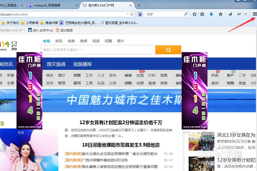Open a new tab with the plus button
257x171 pixels.
(139, 5)
